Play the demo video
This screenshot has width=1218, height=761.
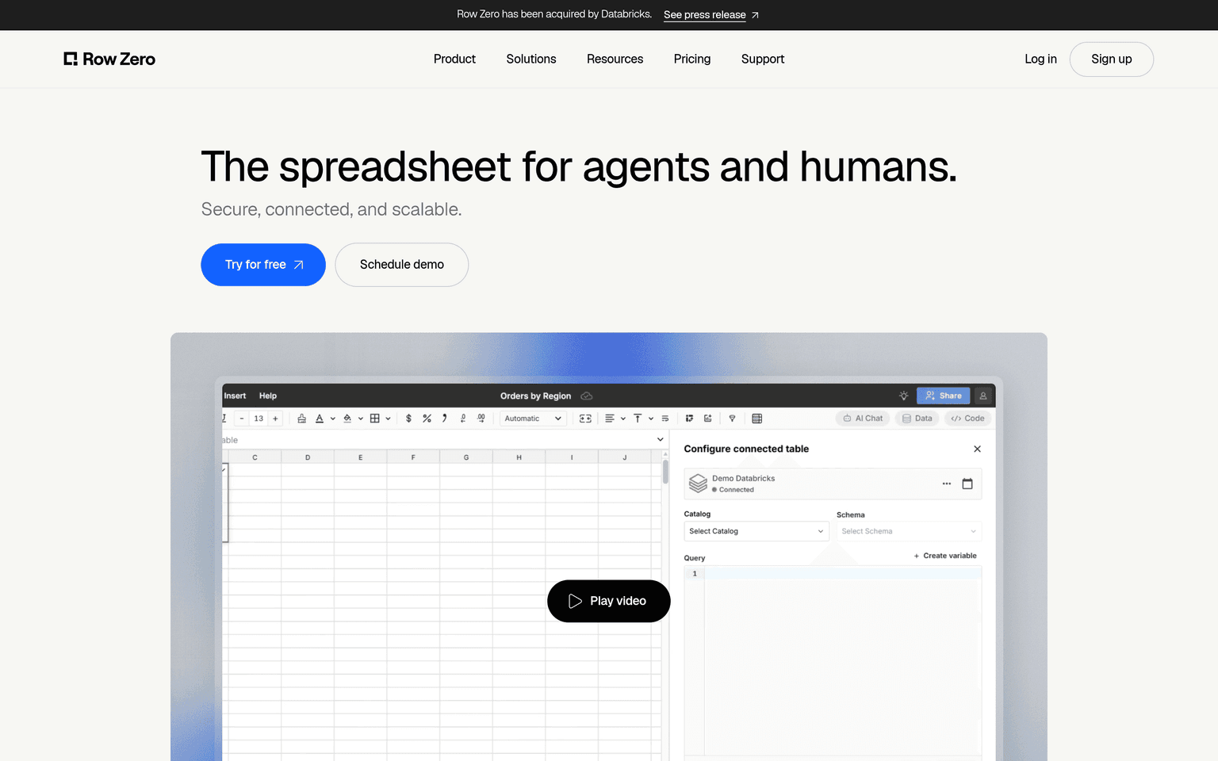coord(609,601)
